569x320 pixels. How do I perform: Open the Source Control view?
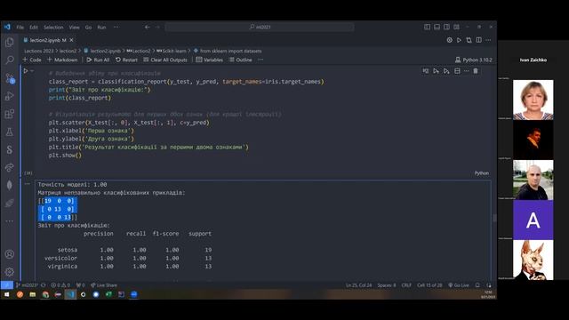(10, 78)
